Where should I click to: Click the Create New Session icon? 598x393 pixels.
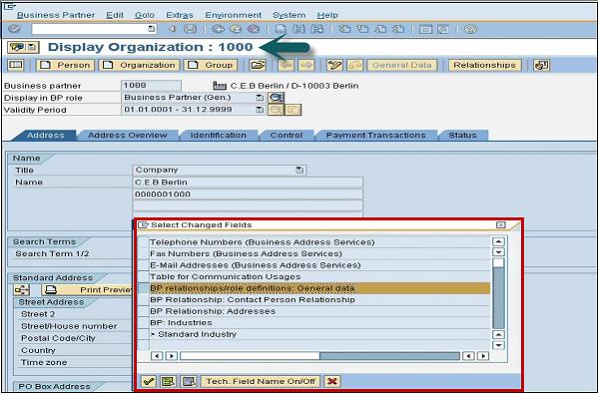point(426,29)
